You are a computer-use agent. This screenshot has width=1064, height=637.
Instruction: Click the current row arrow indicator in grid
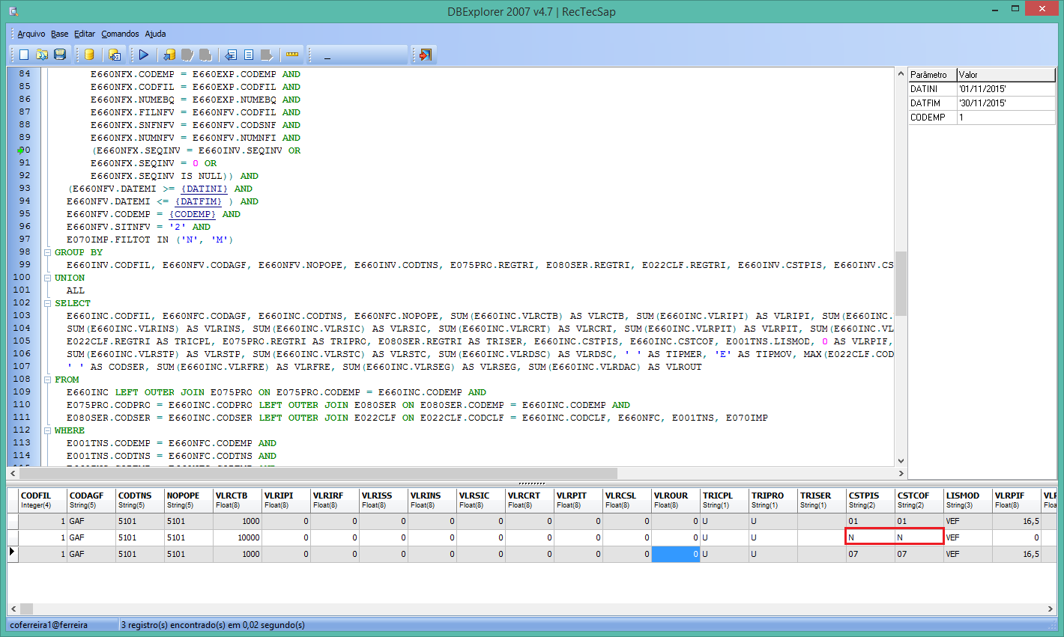coord(12,553)
